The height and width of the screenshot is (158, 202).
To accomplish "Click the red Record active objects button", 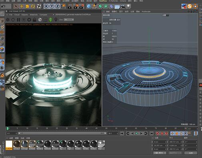I will [x=158, y=133].
